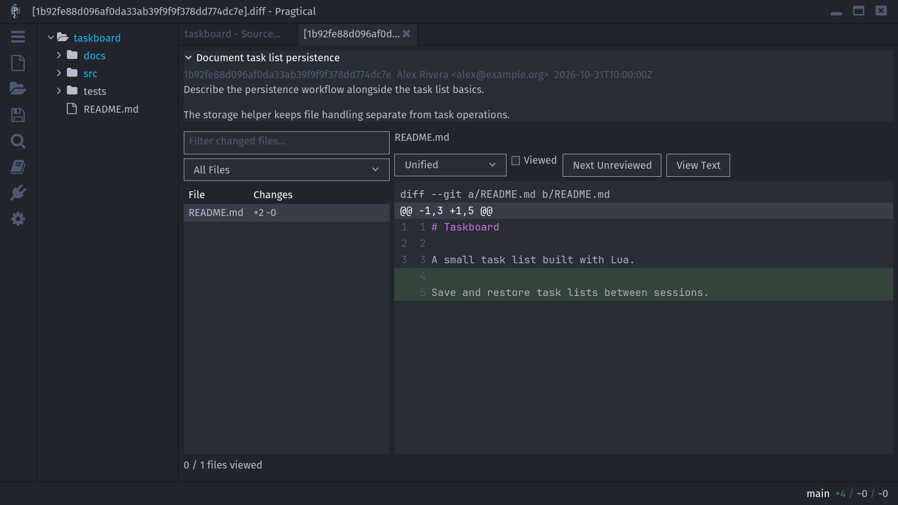Open the Unified view mode dropdown

coord(450,165)
